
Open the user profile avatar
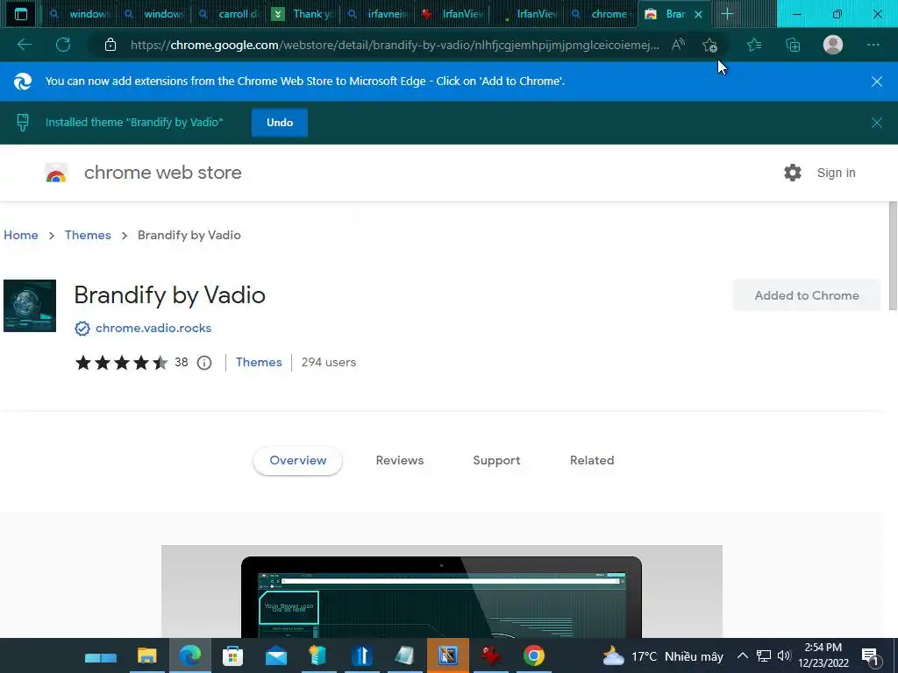[x=833, y=45]
